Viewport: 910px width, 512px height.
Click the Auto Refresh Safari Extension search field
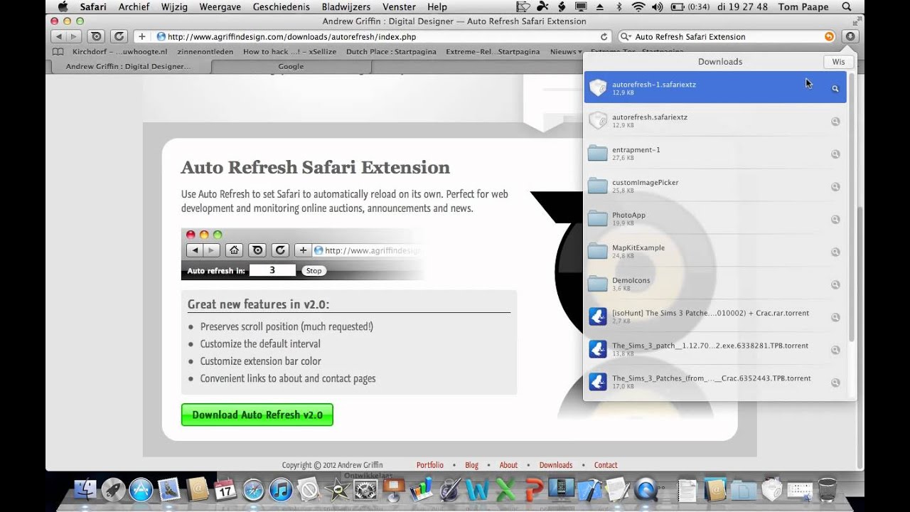727,36
